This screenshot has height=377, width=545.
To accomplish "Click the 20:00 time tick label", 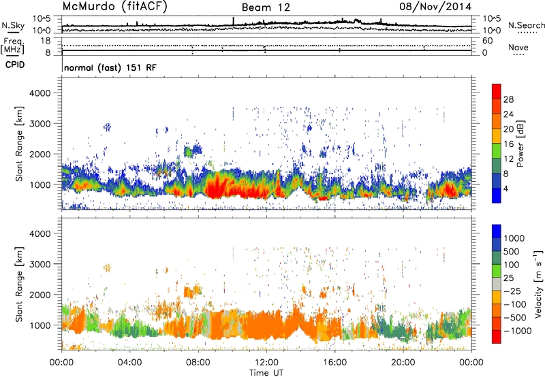I will pos(403,363).
